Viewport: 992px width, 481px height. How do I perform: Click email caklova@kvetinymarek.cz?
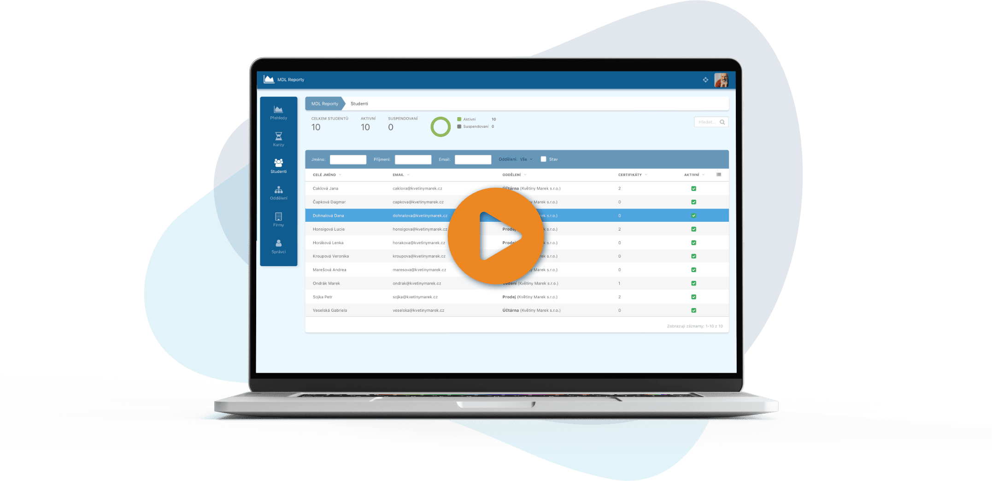[x=417, y=189]
